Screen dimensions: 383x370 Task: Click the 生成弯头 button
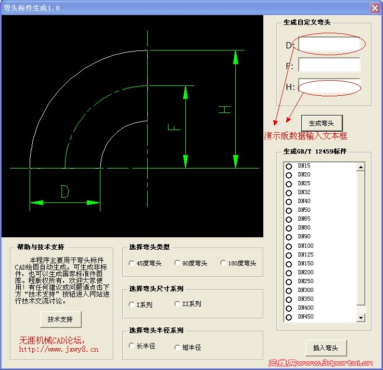point(322,123)
